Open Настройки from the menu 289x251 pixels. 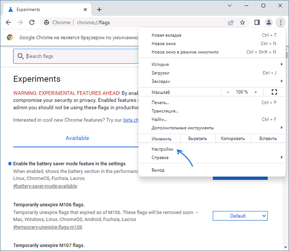tap(212, 149)
